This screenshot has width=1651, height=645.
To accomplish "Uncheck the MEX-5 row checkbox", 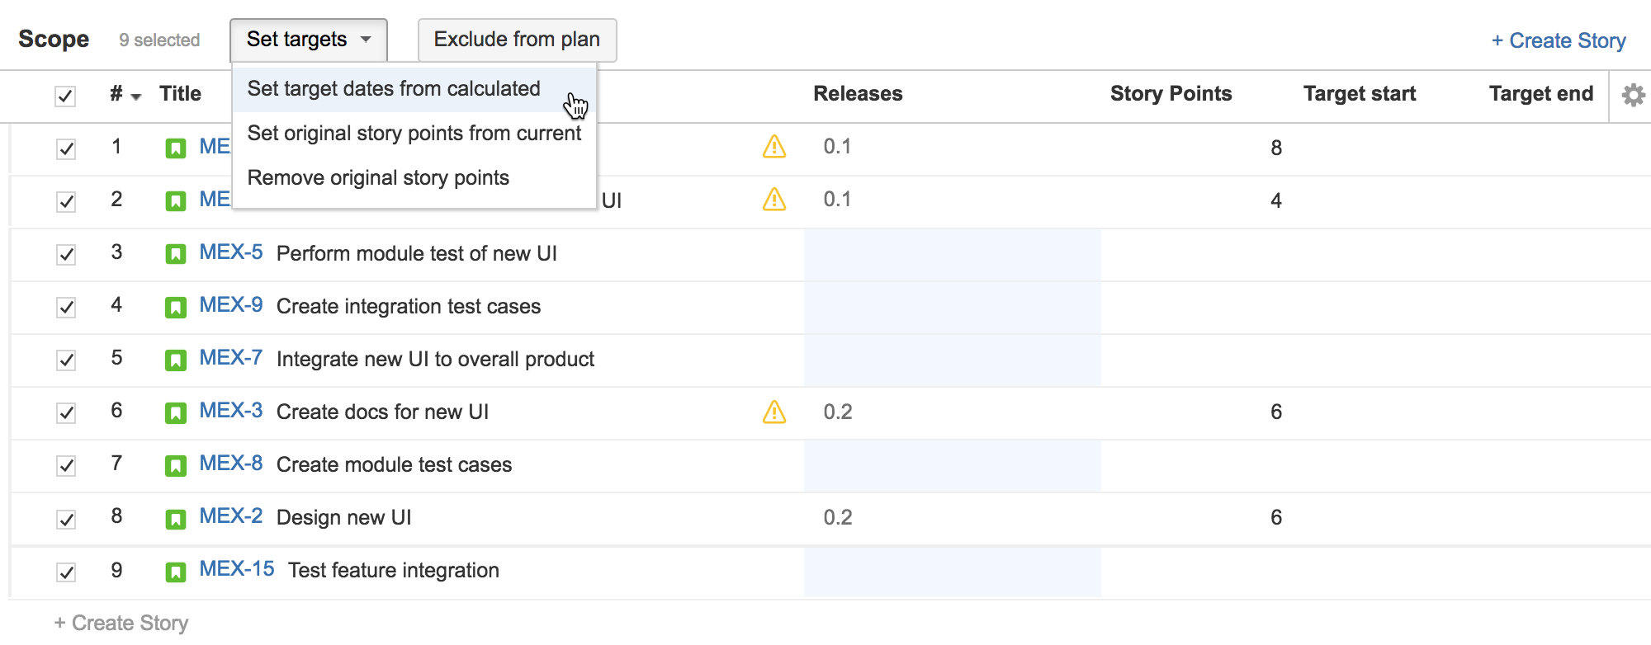I will pyautogui.click(x=65, y=254).
